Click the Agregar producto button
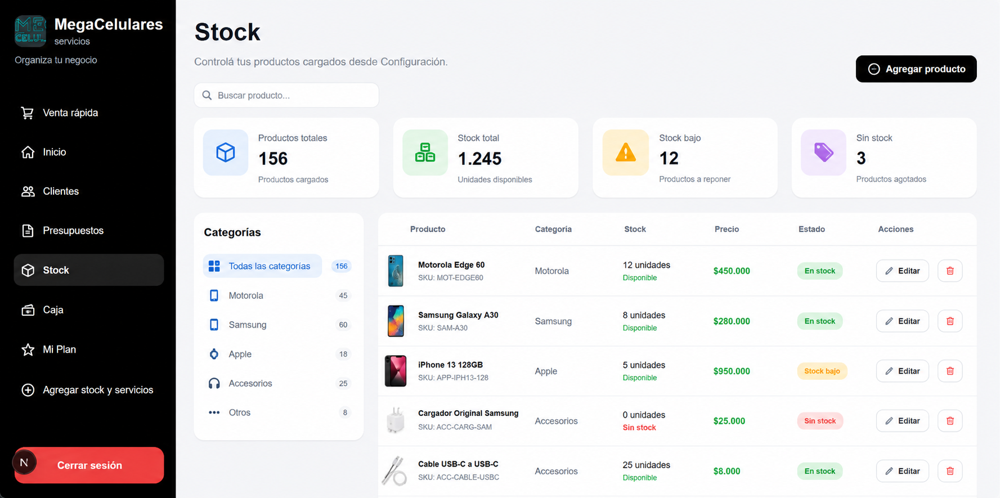The image size is (1000, 498). (x=916, y=69)
